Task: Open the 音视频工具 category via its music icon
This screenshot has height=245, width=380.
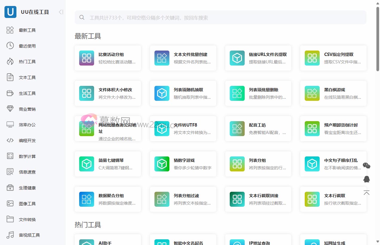Action: pos(10,235)
